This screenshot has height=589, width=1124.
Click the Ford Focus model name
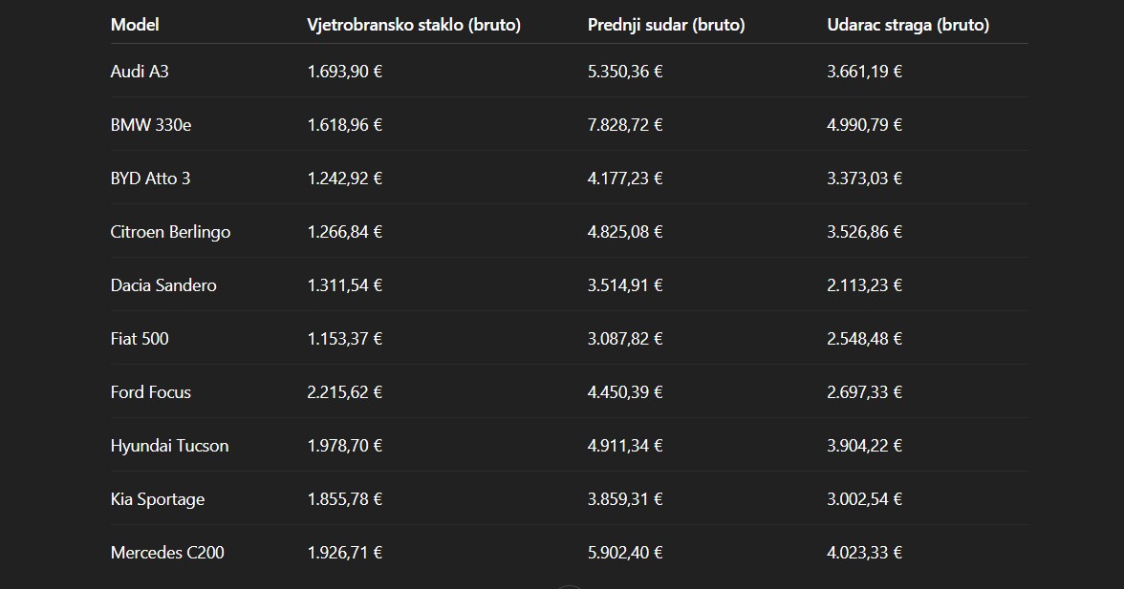151,391
